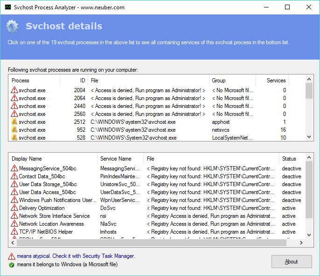
Task: Select the UnistoreSvc_50... service name cell
Action: [x=120, y=184]
